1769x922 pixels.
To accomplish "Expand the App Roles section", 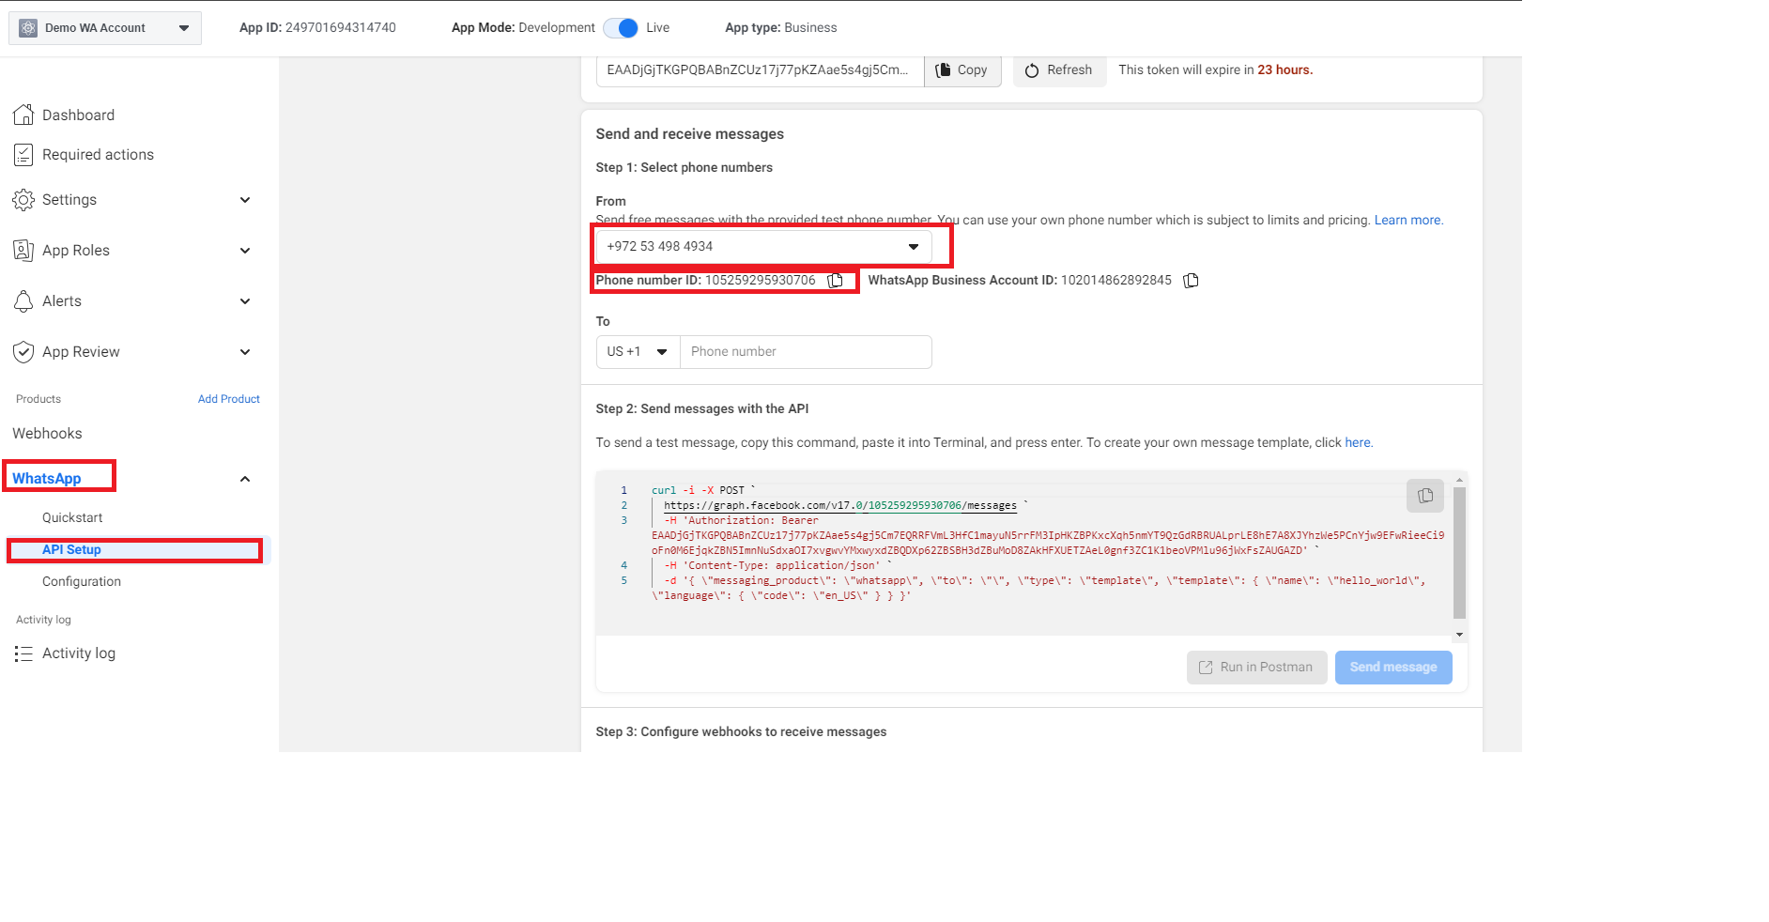I will coord(245,251).
